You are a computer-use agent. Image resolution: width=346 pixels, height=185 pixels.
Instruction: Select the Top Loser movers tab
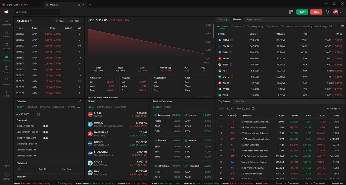[286, 26]
